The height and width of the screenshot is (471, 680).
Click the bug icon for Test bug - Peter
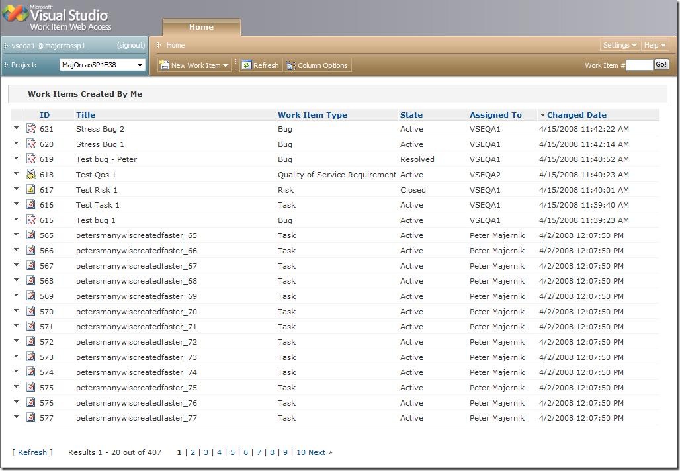[31, 159]
